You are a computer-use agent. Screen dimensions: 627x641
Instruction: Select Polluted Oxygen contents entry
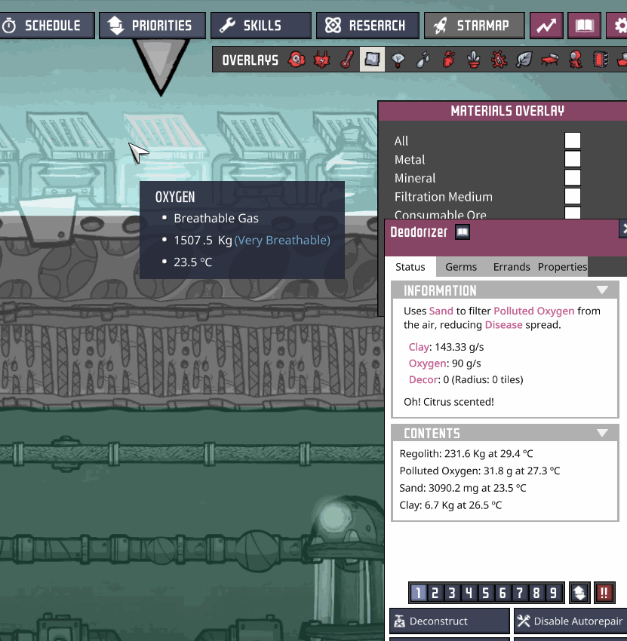pos(480,471)
